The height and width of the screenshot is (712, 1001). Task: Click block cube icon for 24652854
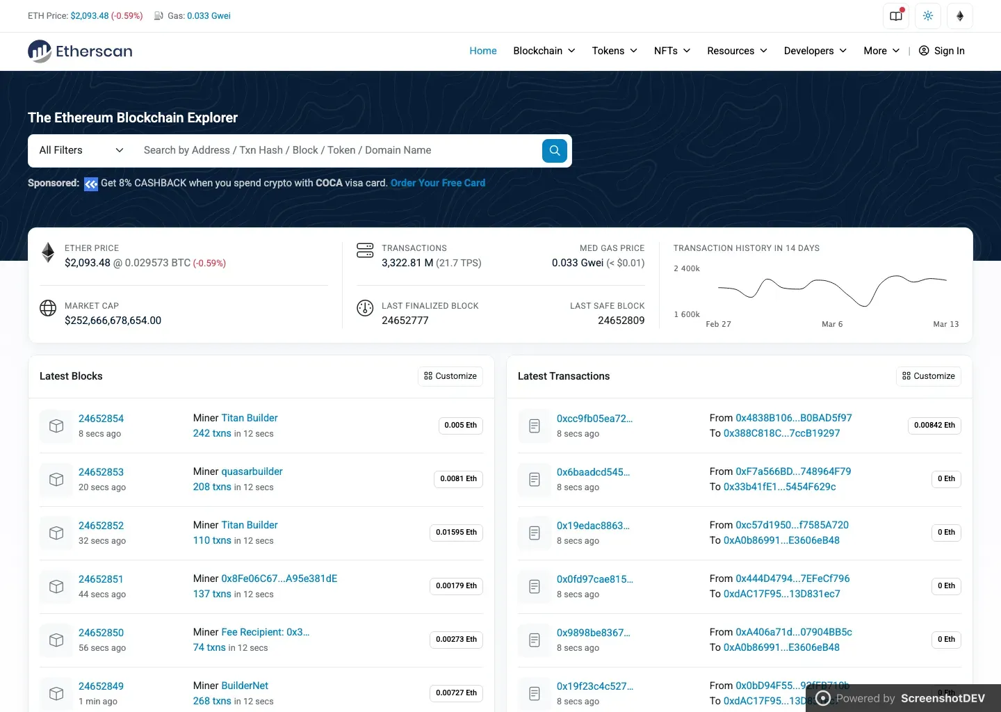coord(56,426)
